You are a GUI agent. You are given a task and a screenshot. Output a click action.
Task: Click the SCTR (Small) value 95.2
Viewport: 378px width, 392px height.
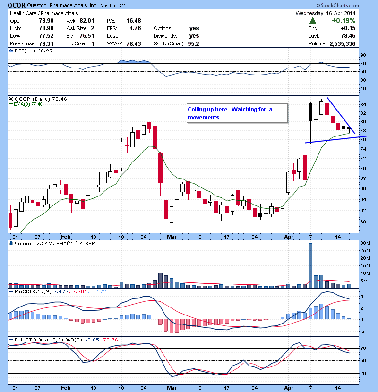[193, 44]
